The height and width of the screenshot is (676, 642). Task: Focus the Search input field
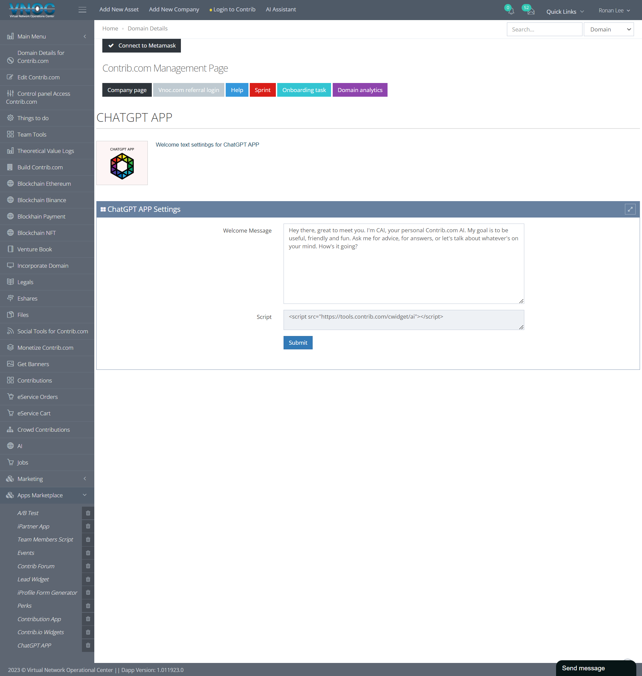[544, 29]
